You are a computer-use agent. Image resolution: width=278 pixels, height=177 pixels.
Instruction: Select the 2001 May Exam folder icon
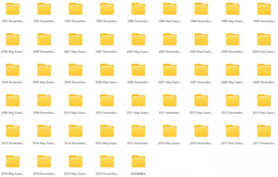tap(75, 39)
